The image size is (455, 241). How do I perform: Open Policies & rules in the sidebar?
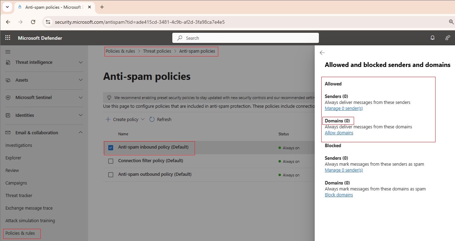click(x=20, y=233)
